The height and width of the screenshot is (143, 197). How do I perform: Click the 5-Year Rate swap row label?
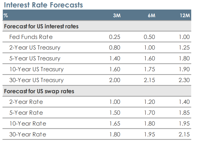coord(26,113)
